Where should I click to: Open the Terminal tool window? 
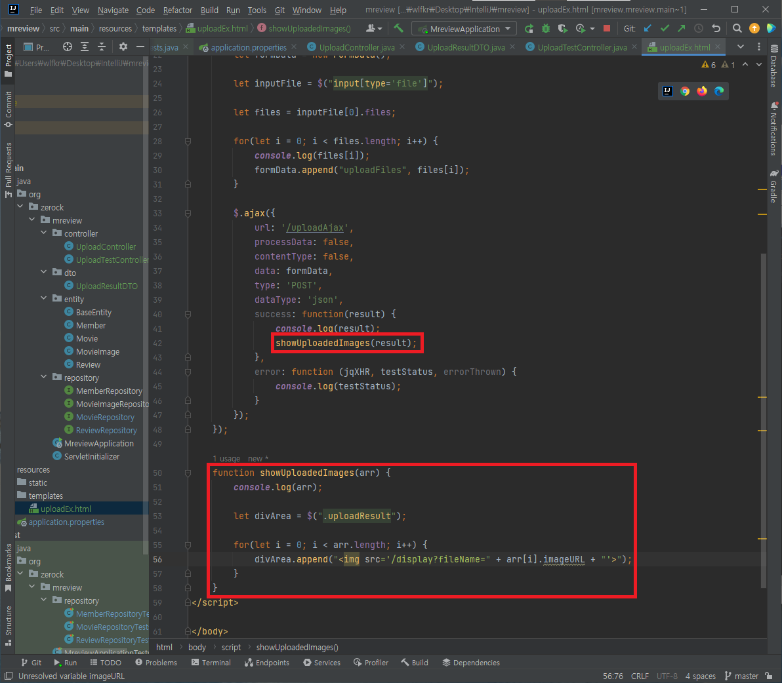tap(211, 662)
